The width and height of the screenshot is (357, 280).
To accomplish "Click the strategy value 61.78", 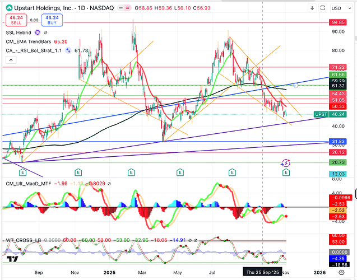I will point(81,50).
